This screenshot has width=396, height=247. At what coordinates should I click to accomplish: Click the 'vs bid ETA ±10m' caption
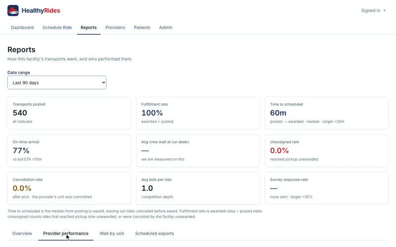pyautogui.click(x=27, y=159)
